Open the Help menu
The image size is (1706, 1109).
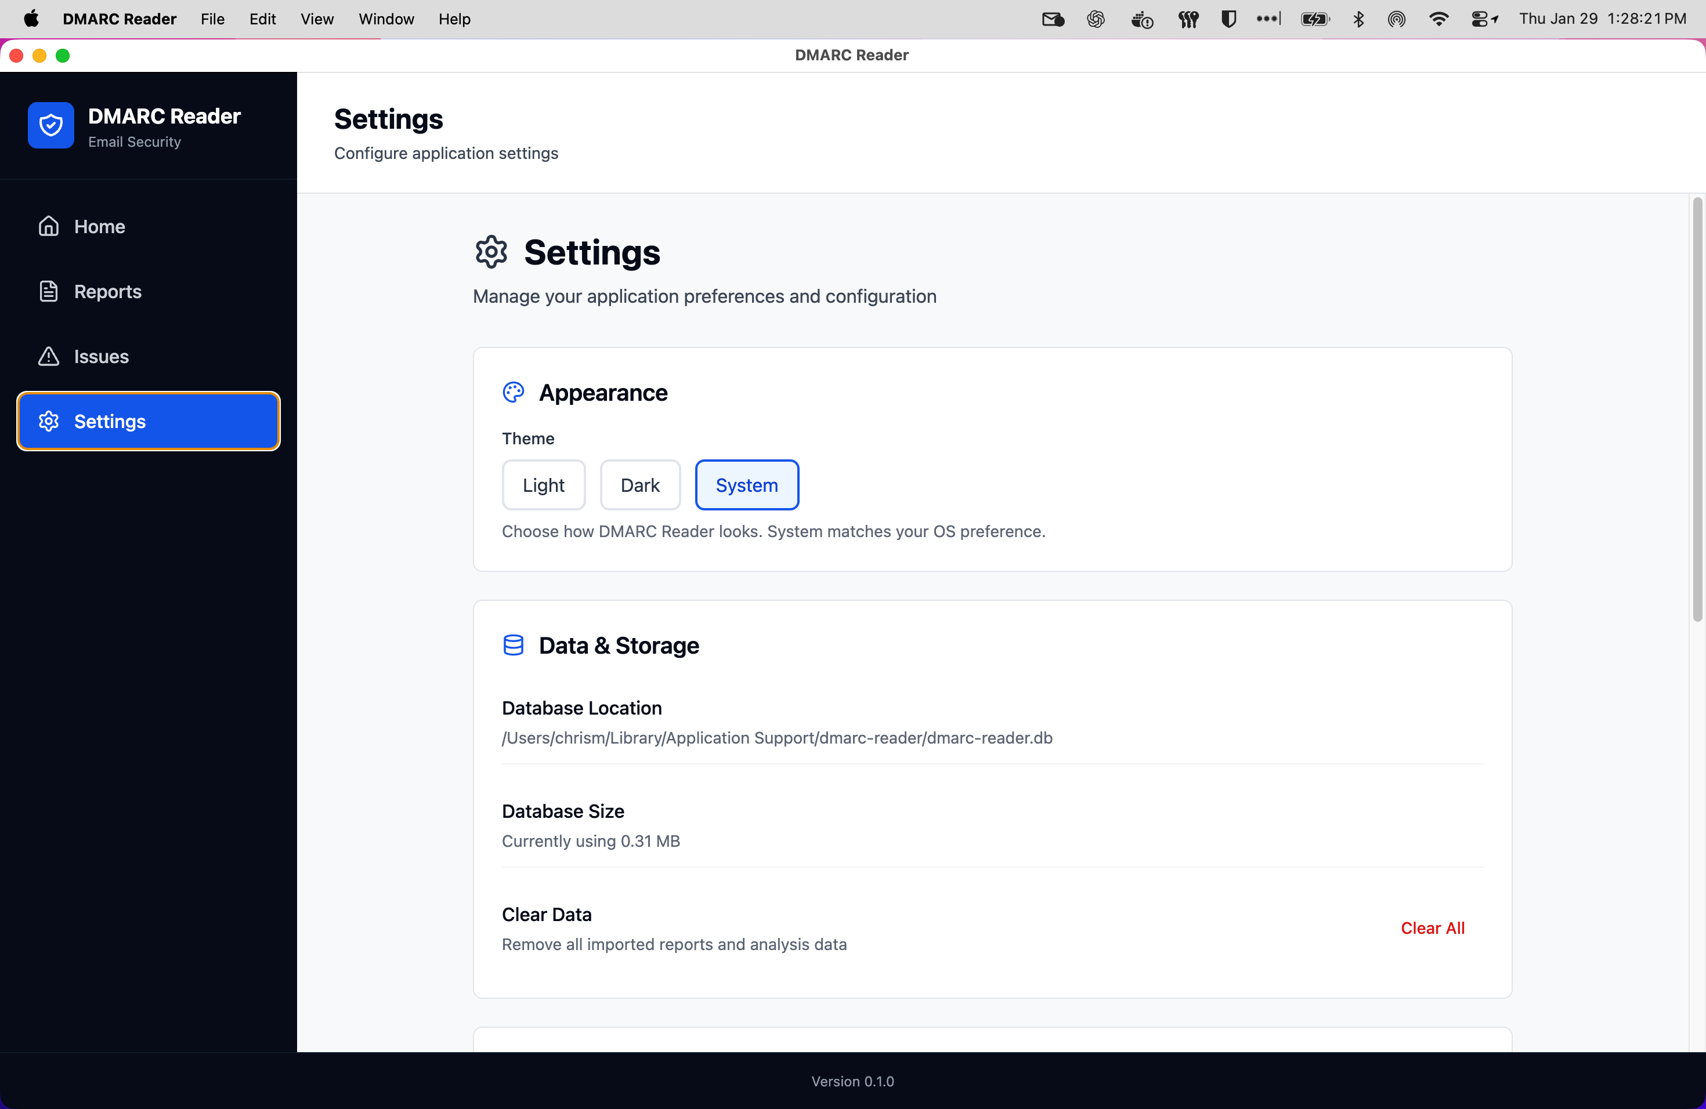click(454, 19)
